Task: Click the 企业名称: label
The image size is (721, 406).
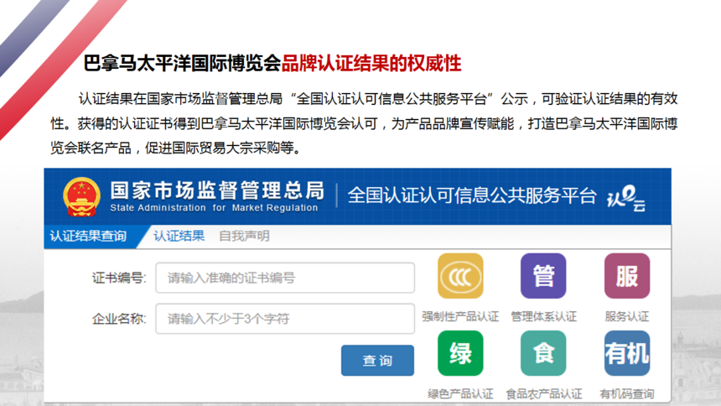Action: point(119,319)
